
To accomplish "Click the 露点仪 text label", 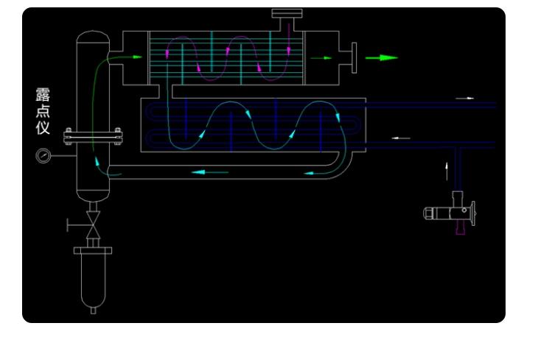I will click(x=42, y=112).
